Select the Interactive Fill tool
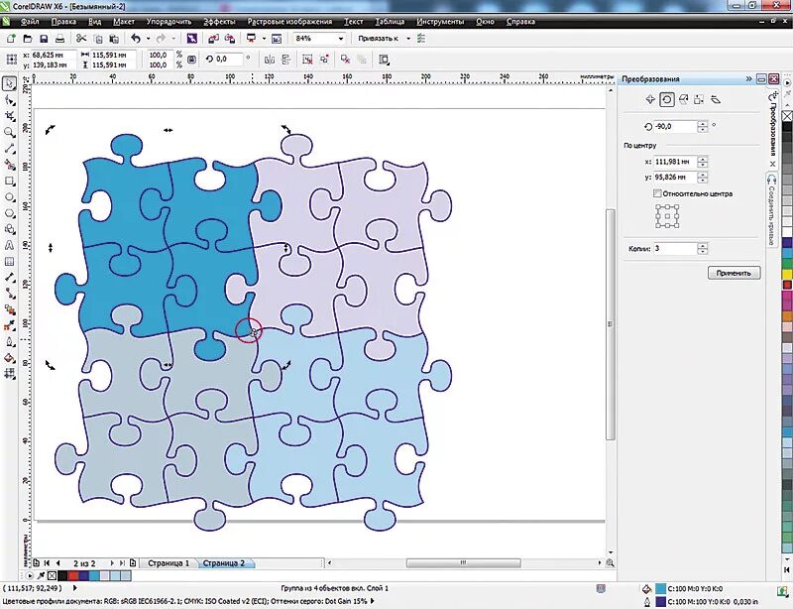 tap(9, 374)
